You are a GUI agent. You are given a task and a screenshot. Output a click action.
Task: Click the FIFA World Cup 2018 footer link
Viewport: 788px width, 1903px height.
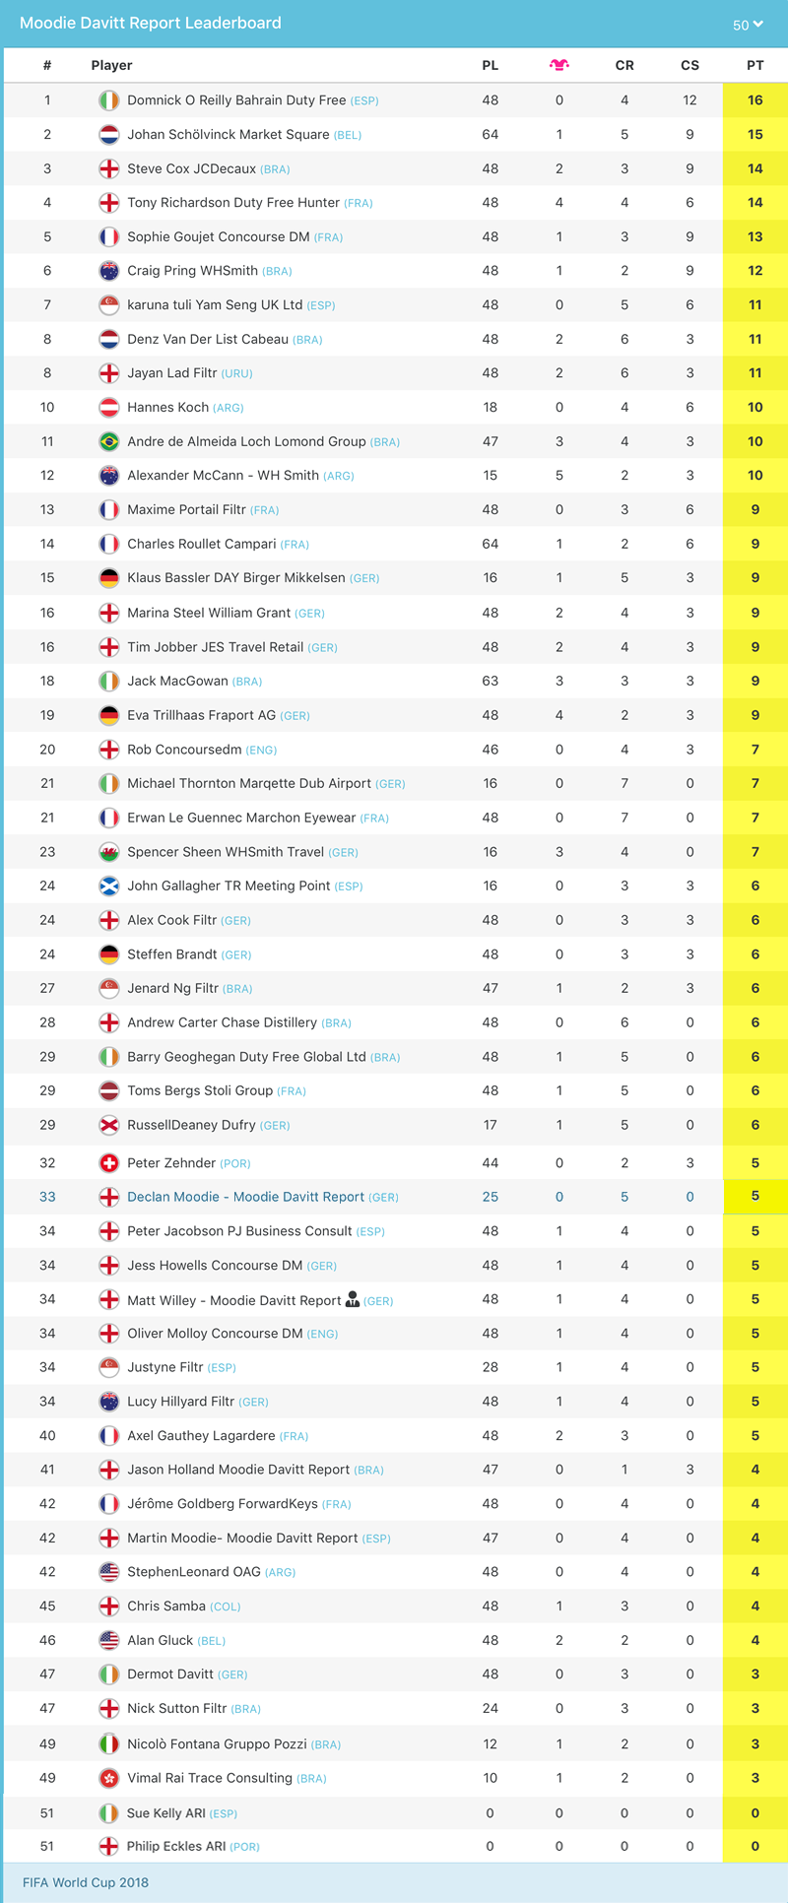point(86,1882)
